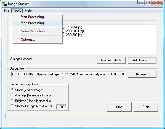Screen dimensions: 165x129
Task: Select the _1152x864.jpg list entry
Action: click(72, 27)
